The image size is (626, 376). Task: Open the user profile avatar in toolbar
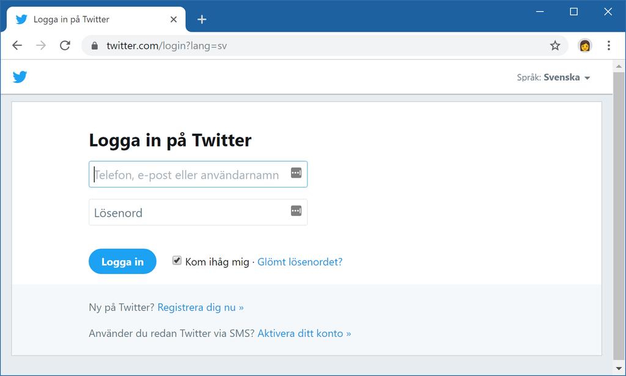point(584,45)
